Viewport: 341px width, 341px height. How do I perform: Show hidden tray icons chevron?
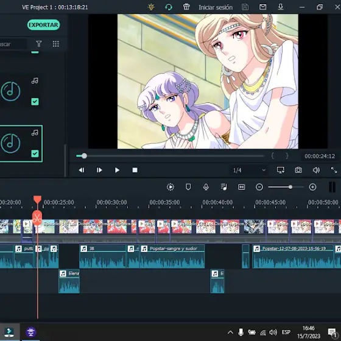[x=230, y=332]
